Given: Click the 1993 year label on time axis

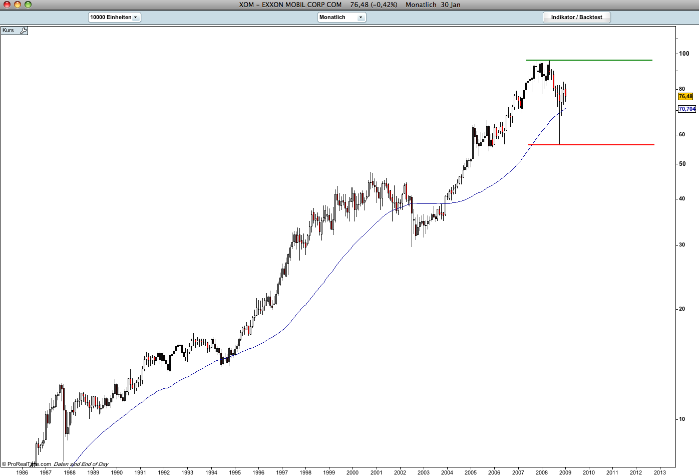Looking at the screenshot, I should click(x=187, y=472).
